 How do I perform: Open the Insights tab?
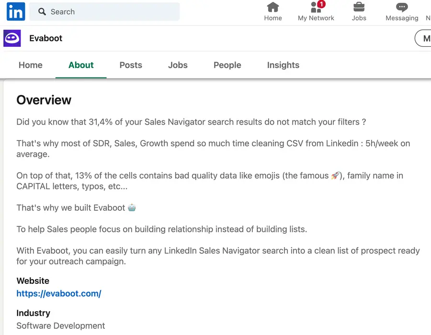(x=283, y=65)
